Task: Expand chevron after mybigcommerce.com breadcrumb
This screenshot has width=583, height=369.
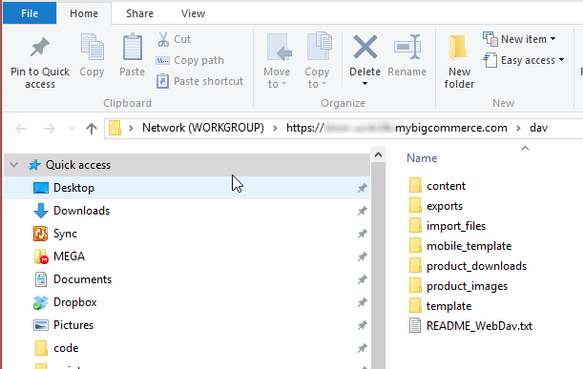Action: (518, 128)
